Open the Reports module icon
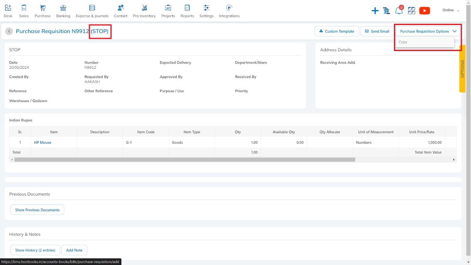 click(187, 8)
